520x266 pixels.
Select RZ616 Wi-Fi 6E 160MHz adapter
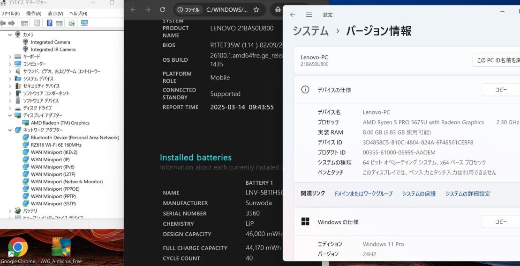[56, 145]
